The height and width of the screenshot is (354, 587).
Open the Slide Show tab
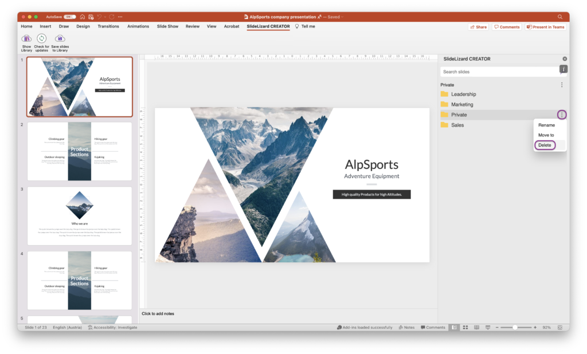(167, 26)
